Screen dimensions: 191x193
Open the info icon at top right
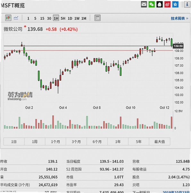[x=187, y=5]
